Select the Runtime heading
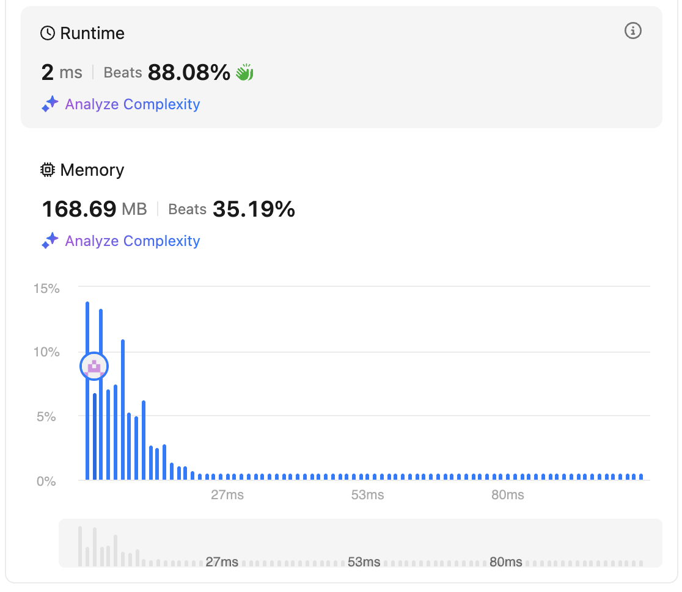Image resolution: width=682 pixels, height=592 pixels. (x=92, y=33)
